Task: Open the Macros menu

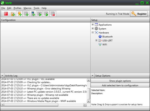Action: [x=27, y=8]
